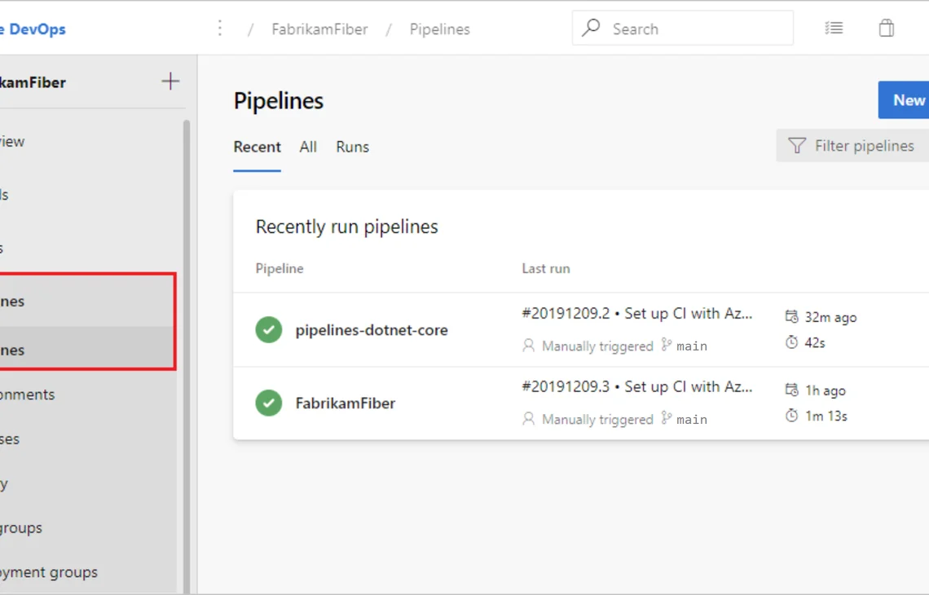
Task: Click the sidebar vertical scrollbar
Action: [187, 355]
